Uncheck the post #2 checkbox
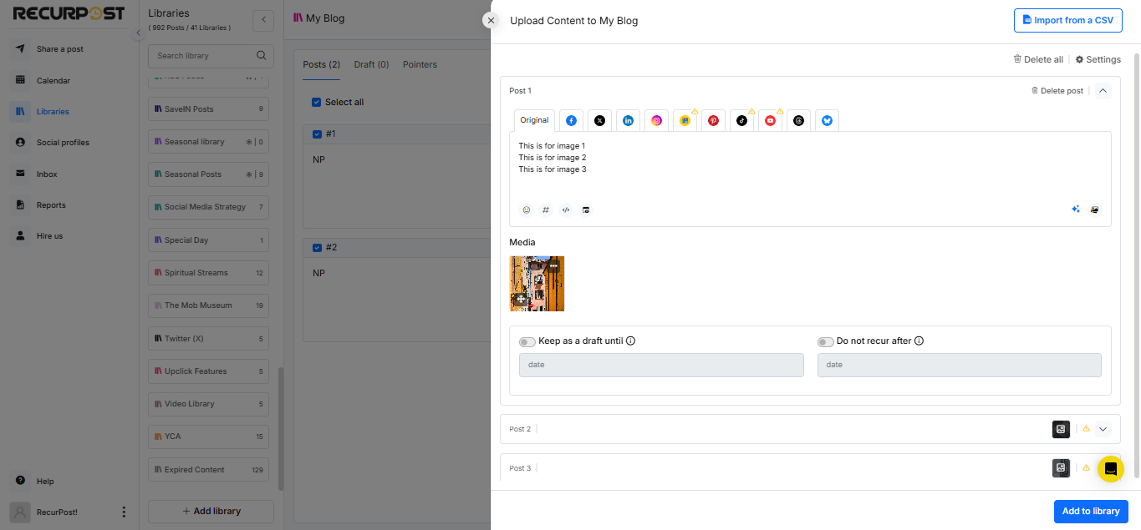Screen dimensions: 1141x530 316,247
